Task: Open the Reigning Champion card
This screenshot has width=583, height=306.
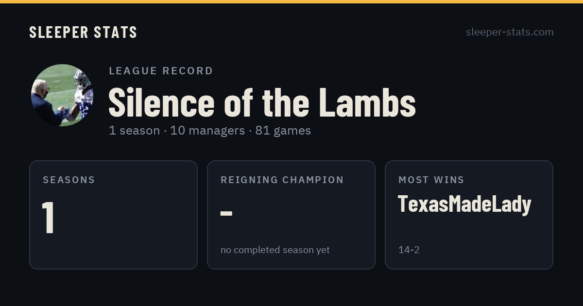Action: [291, 215]
